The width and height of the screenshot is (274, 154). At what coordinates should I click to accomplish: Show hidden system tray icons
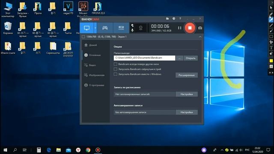tap(222, 150)
